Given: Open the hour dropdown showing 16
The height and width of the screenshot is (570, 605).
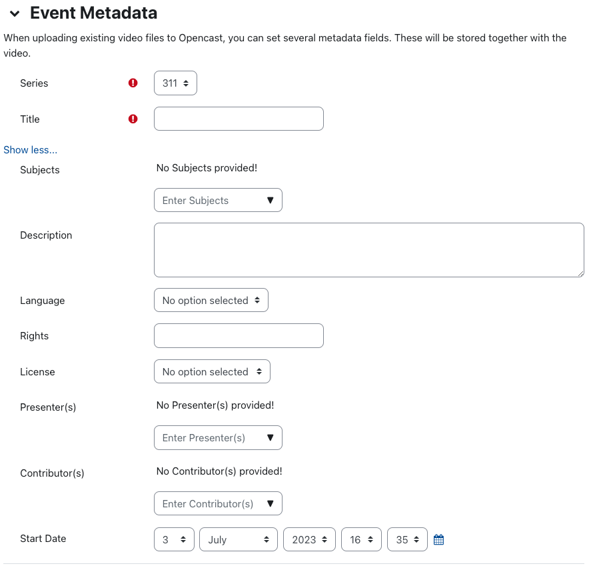Looking at the screenshot, I should (x=361, y=539).
